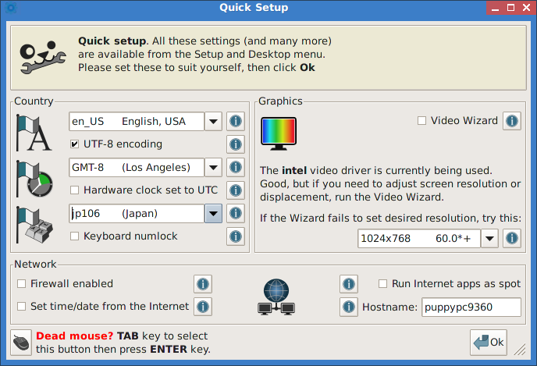Expand the timezone dropdown arrow for GMT-8
537x366 pixels.
click(x=213, y=168)
